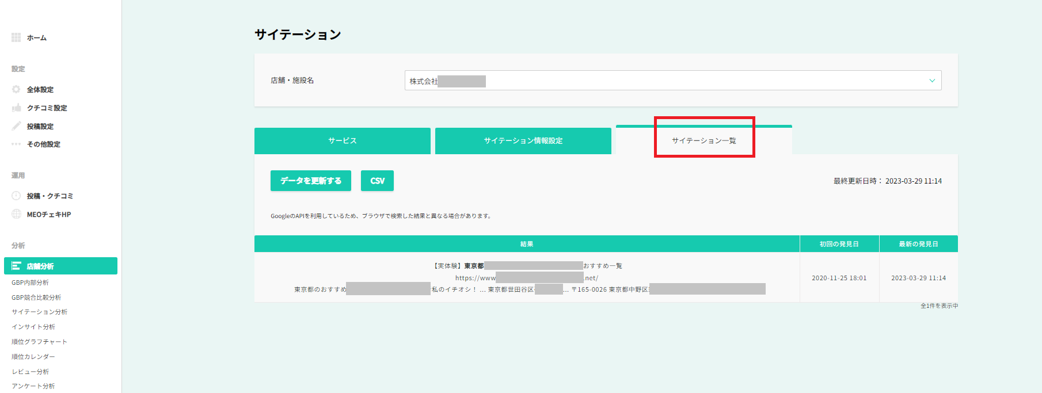This screenshot has height=393, width=1042.
Task: Go to GBP内部分析 in sidebar
Action: coord(30,283)
